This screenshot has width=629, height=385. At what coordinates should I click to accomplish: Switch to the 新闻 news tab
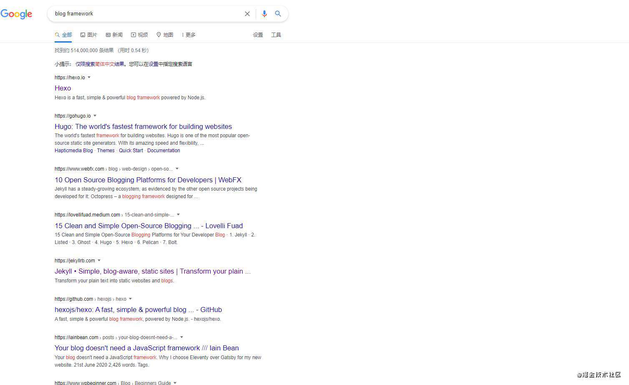[114, 35]
